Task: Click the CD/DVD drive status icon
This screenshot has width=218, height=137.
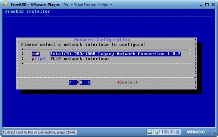Action: tap(155, 132)
